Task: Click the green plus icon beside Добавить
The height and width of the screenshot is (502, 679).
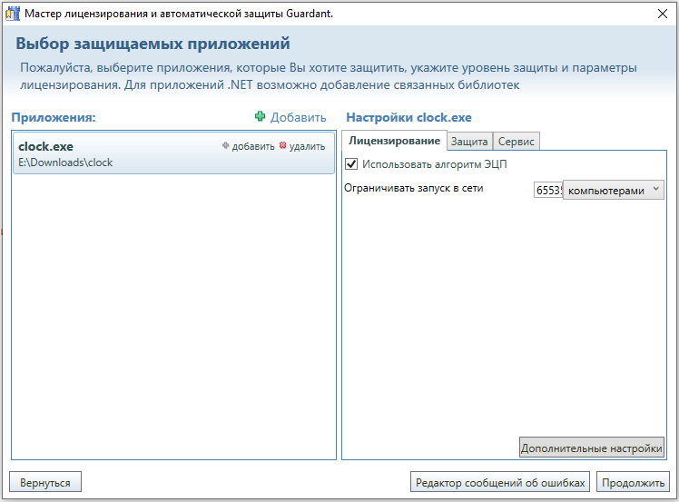Action: (261, 117)
